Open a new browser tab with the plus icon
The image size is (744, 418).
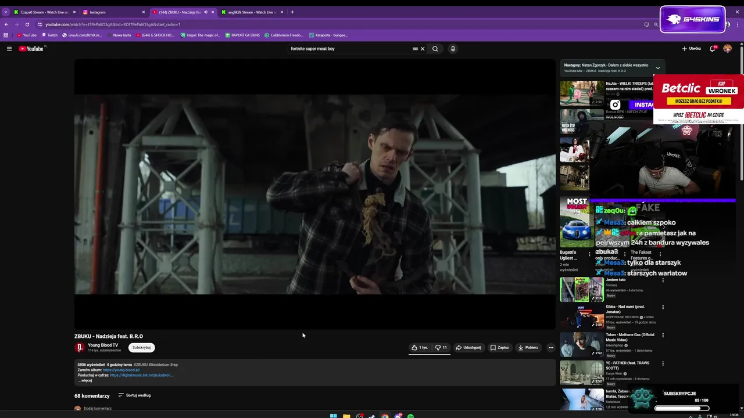pos(292,12)
